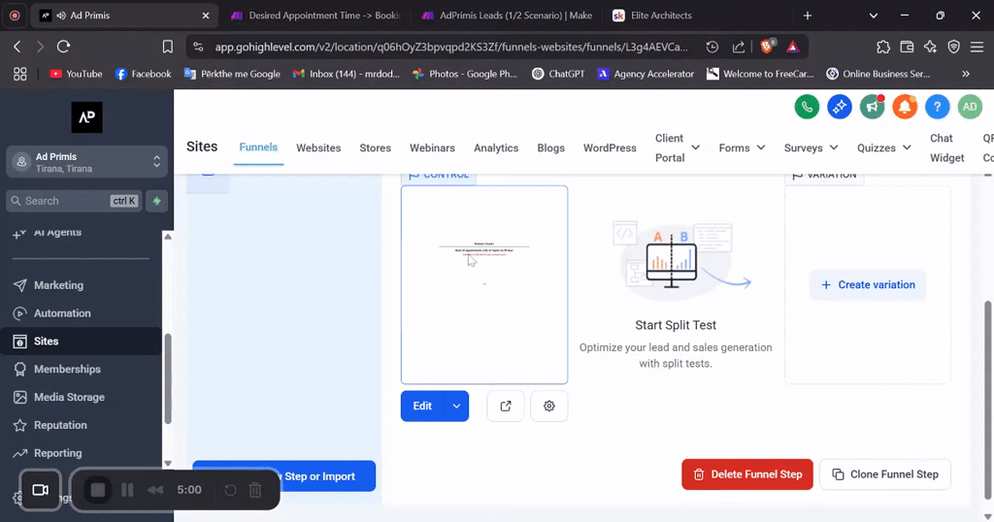Image resolution: width=994 pixels, height=522 pixels.
Task: Open the browser hamburger menu
Action: tap(977, 47)
